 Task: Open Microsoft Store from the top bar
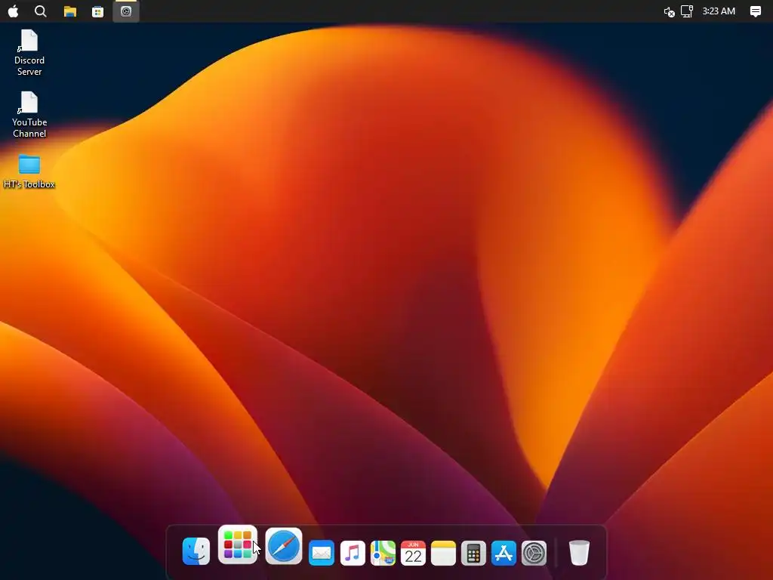97,11
